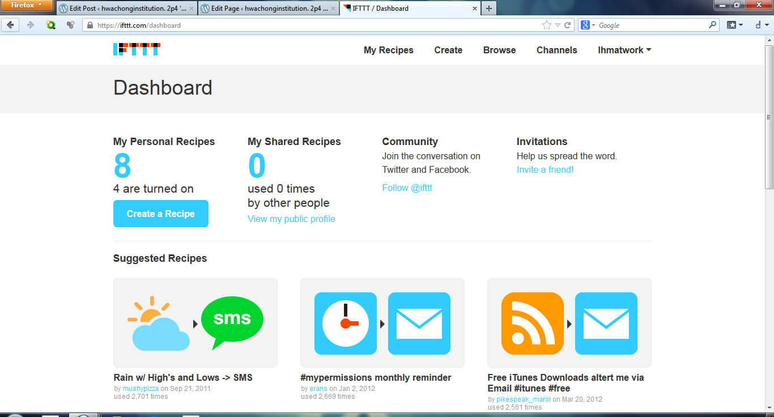Click the weather icon in the Rain recipe
The width and height of the screenshot is (774, 417).
pos(159,323)
